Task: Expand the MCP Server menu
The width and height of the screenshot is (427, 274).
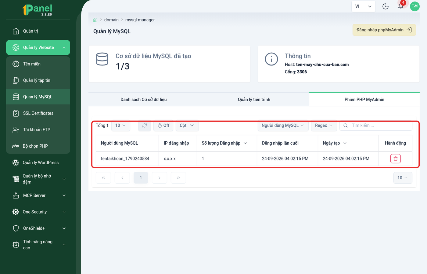Action: pyautogui.click(x=38, y=195)
